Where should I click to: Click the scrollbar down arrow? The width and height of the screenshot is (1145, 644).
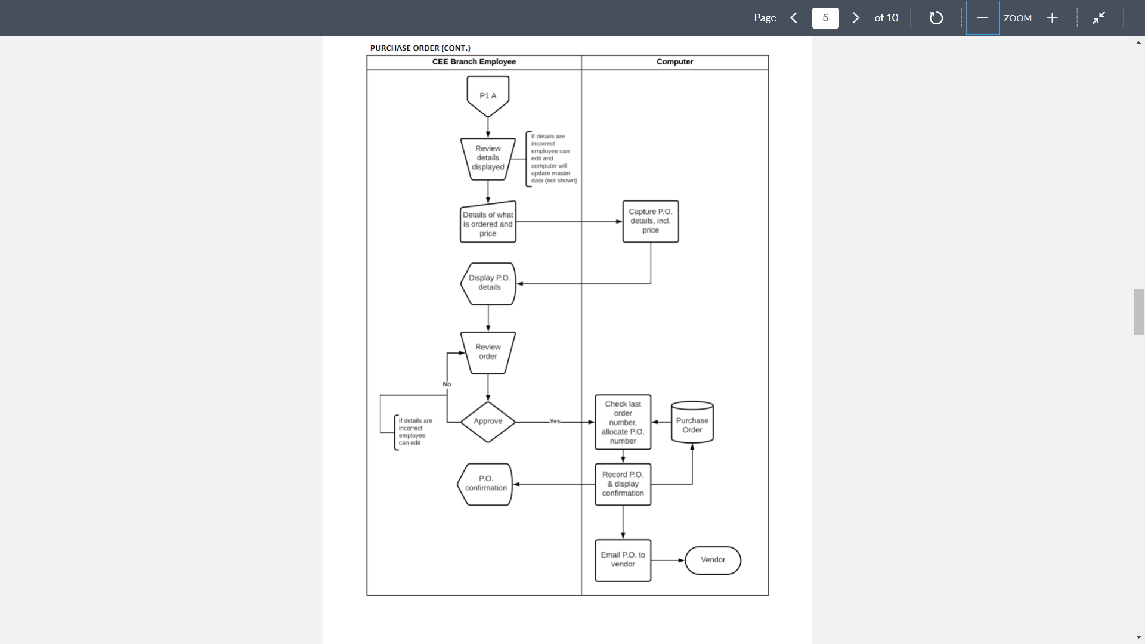coord(1138,637)
